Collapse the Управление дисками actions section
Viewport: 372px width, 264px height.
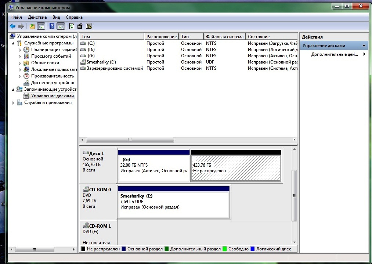click(x=364, y=46)
